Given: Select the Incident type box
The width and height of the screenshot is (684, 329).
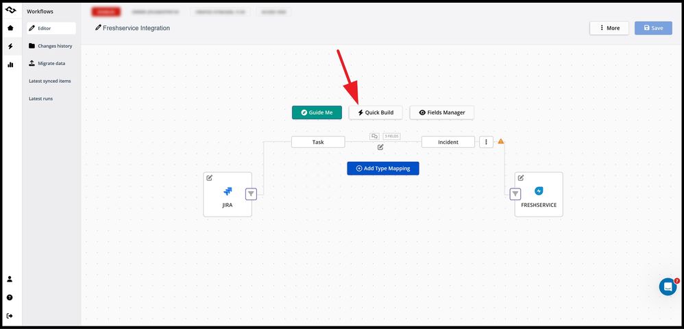Looking at the screenshot, I should tap(448, 142).
